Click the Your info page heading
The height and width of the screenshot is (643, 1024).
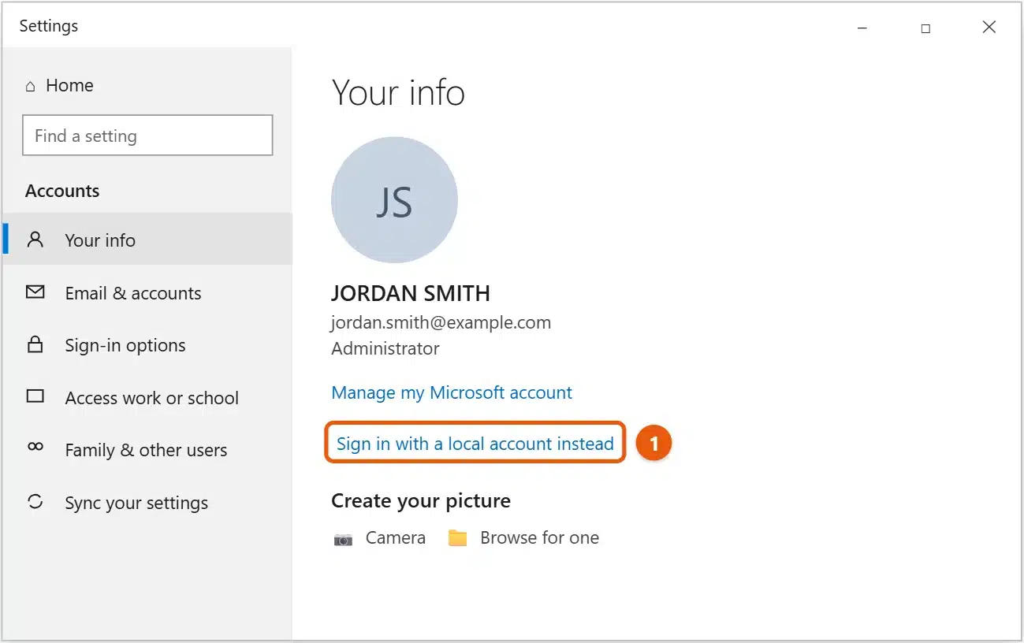pyautogui.click(x=398, y=93)
